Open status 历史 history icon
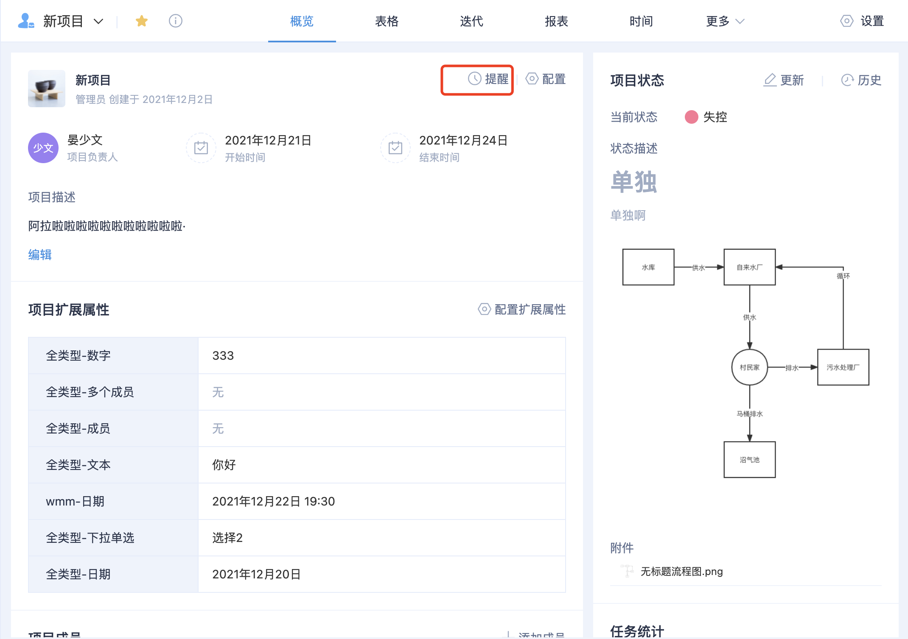The height and width of the screenshot is (639, 908). tap(847, 80)
